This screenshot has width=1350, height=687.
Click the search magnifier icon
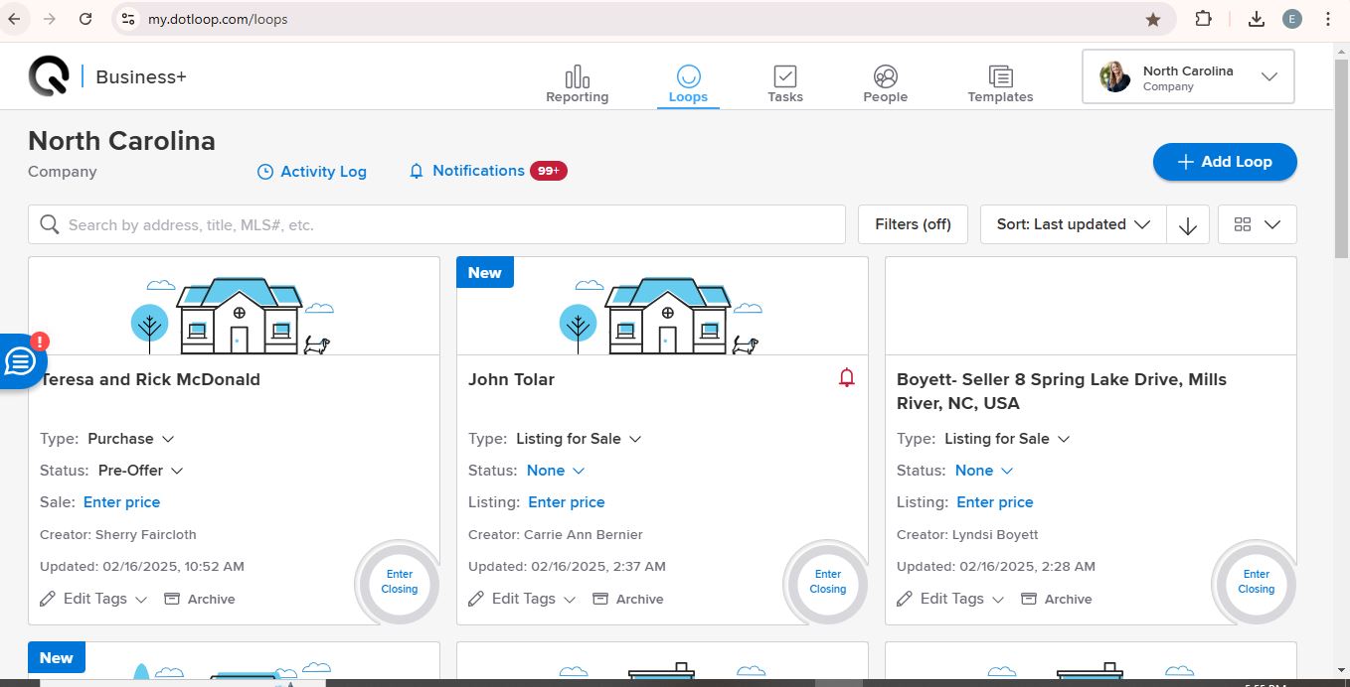click(50, 224)
